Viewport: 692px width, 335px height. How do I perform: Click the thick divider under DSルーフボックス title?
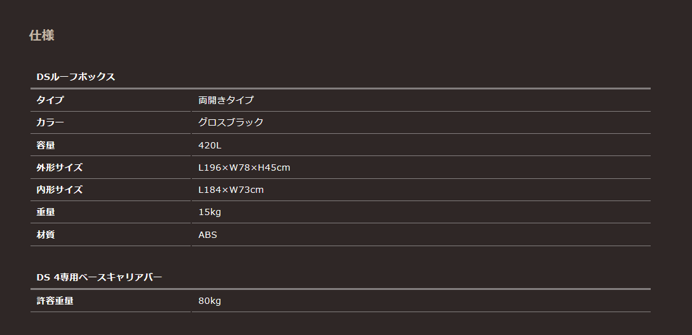[x=340, y=88]
